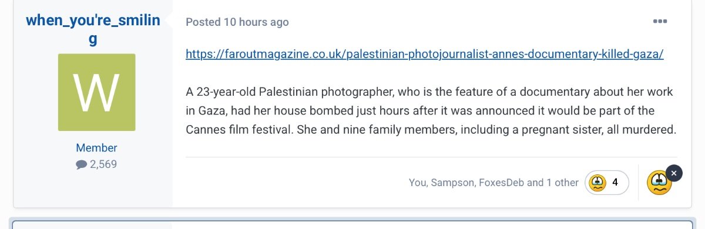Open the sad reaction count showing 4
This screenshot has width=705, height=229.
click(x=607, y=183)
